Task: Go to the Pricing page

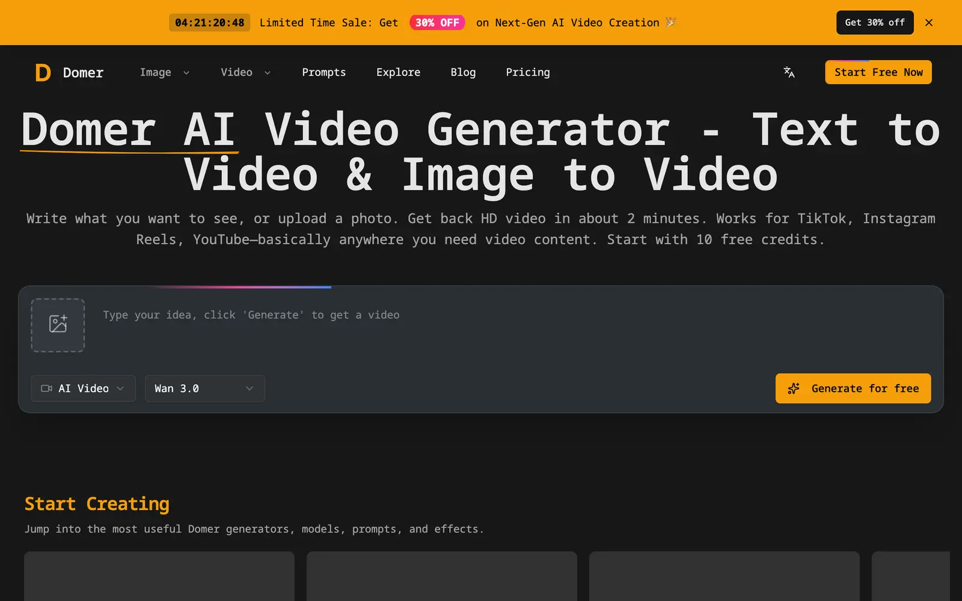Action: pos(528,72)
